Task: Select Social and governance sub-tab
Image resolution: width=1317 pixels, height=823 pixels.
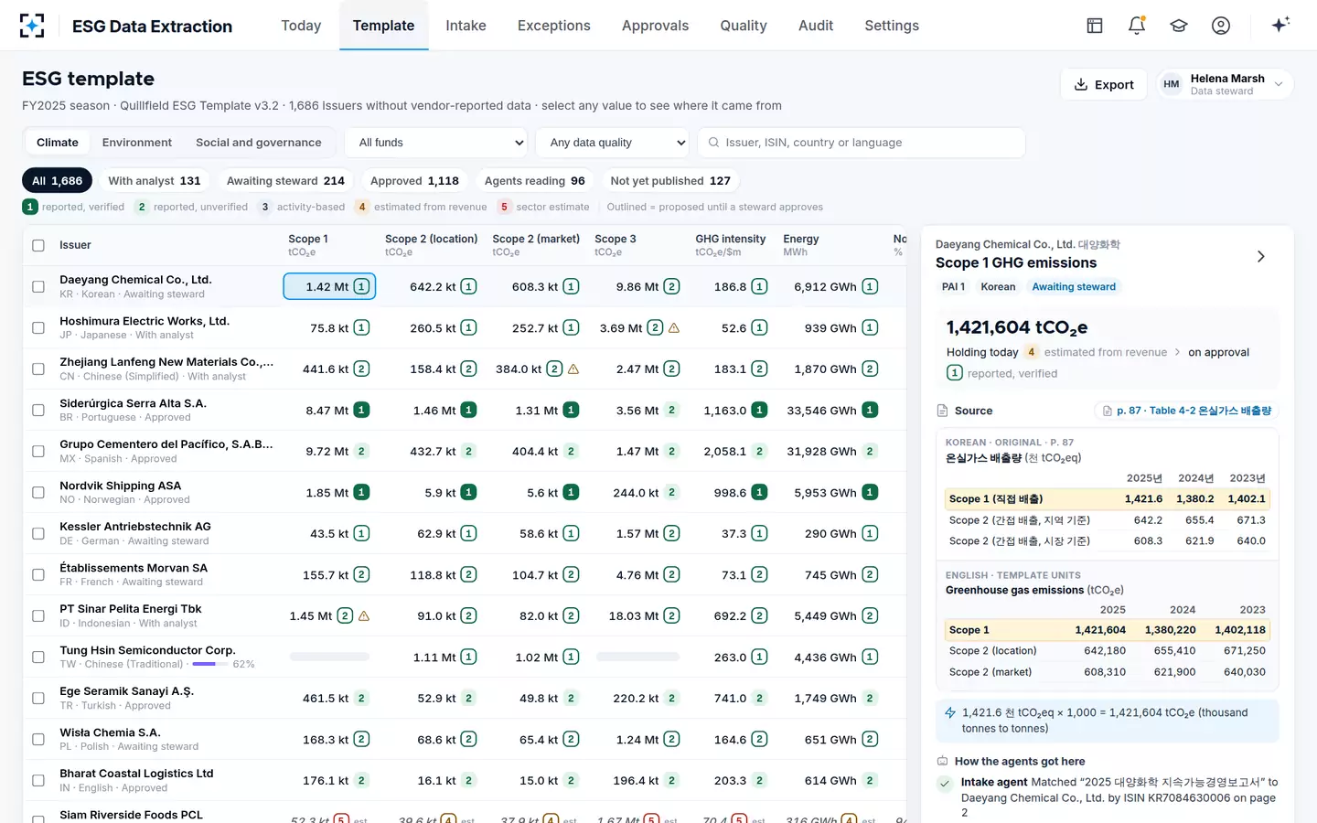Action: pos(259,143)
